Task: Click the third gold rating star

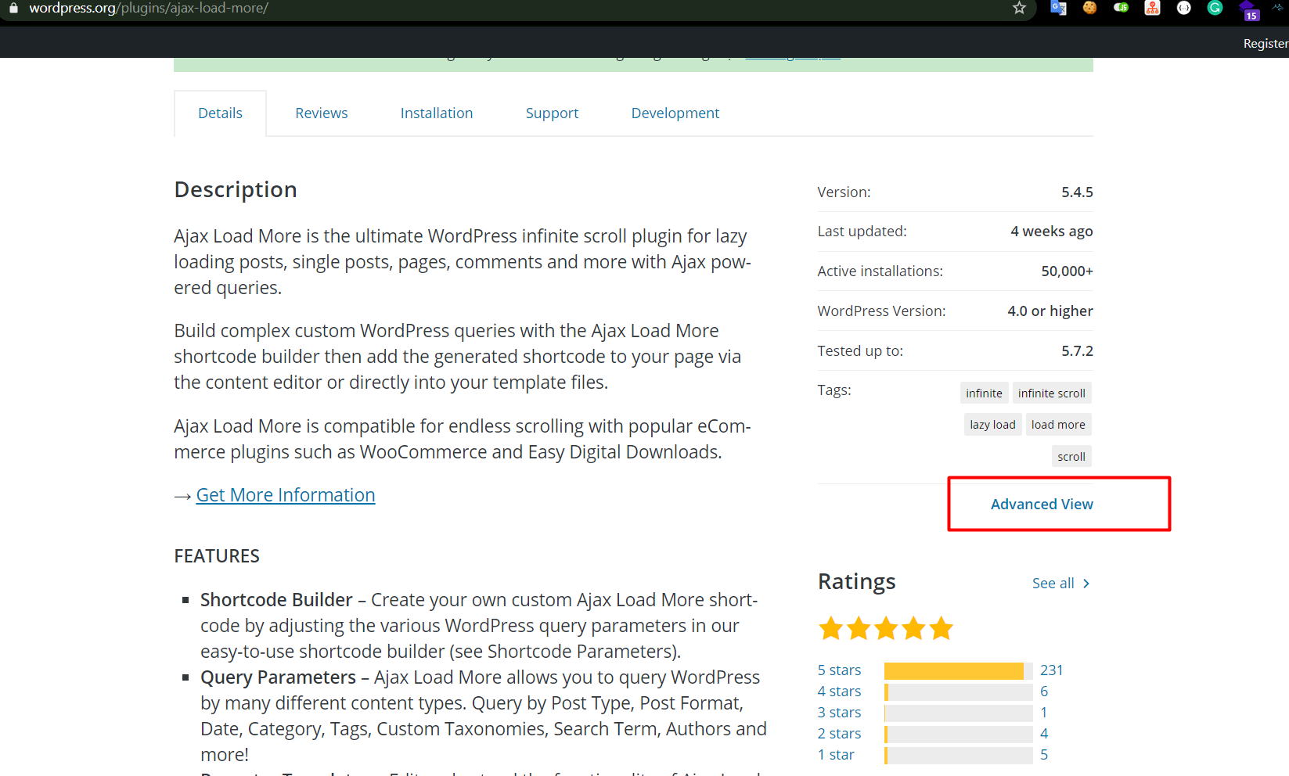Action: [x=886, y=628]
